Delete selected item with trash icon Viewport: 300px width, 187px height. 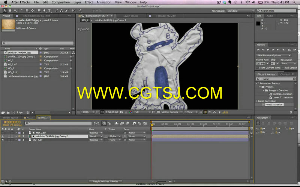[x=27, y=113]
